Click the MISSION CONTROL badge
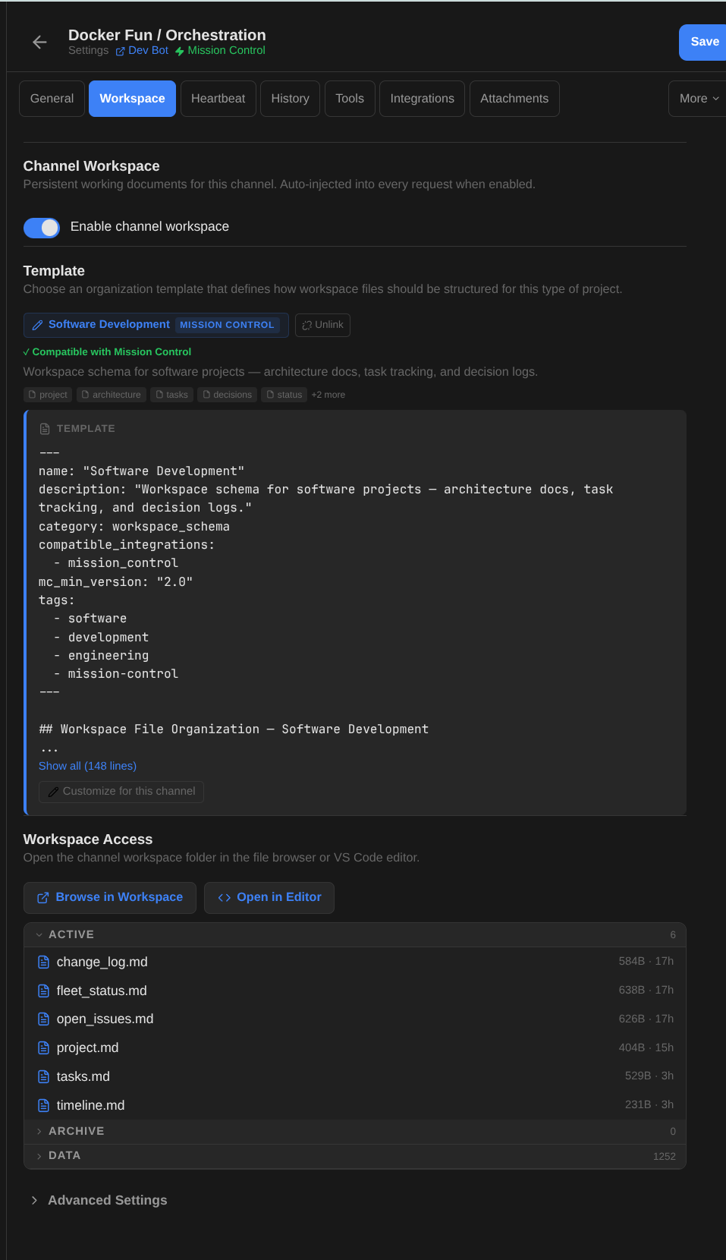The height and width of the screenshot is (1260, 726). tap(227, 325)
